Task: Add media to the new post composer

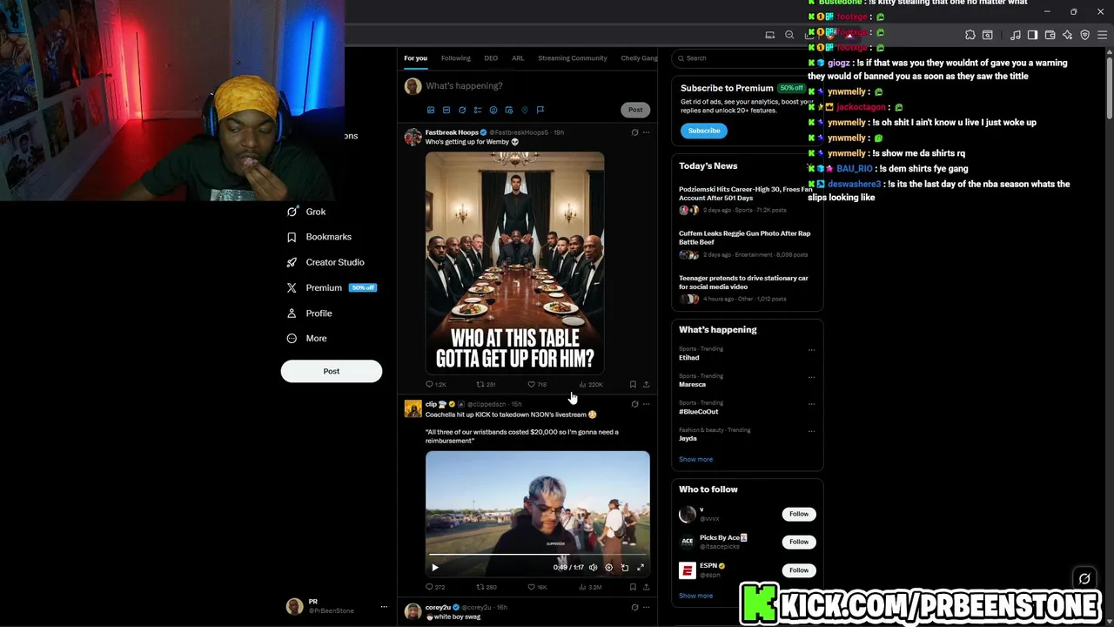Action: point(431,110)
